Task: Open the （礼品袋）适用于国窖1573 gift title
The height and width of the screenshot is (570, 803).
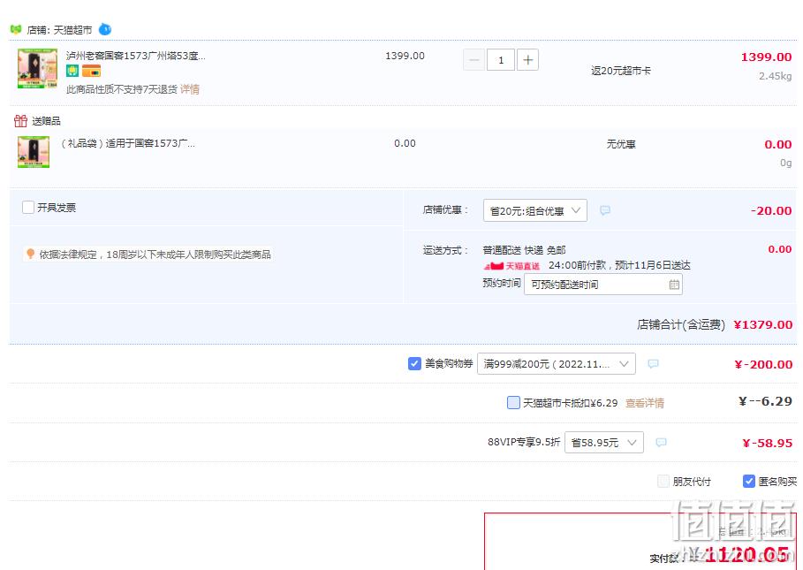Action: pyautogui.click(x=127, y=143)
